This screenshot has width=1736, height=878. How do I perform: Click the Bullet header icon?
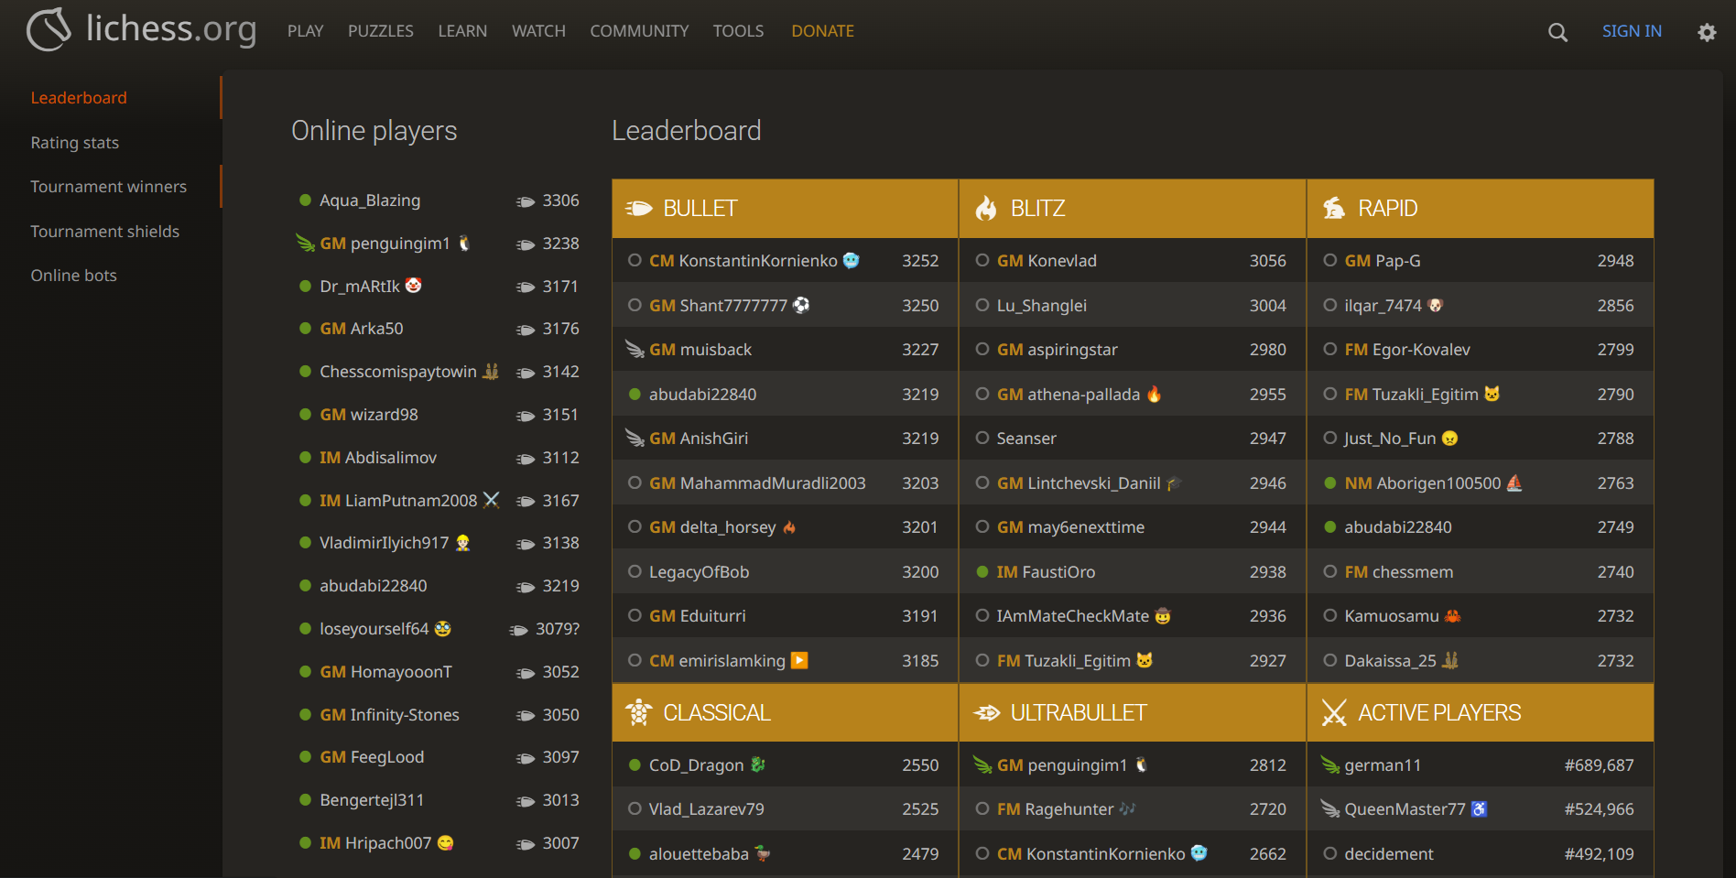[638, 209]
